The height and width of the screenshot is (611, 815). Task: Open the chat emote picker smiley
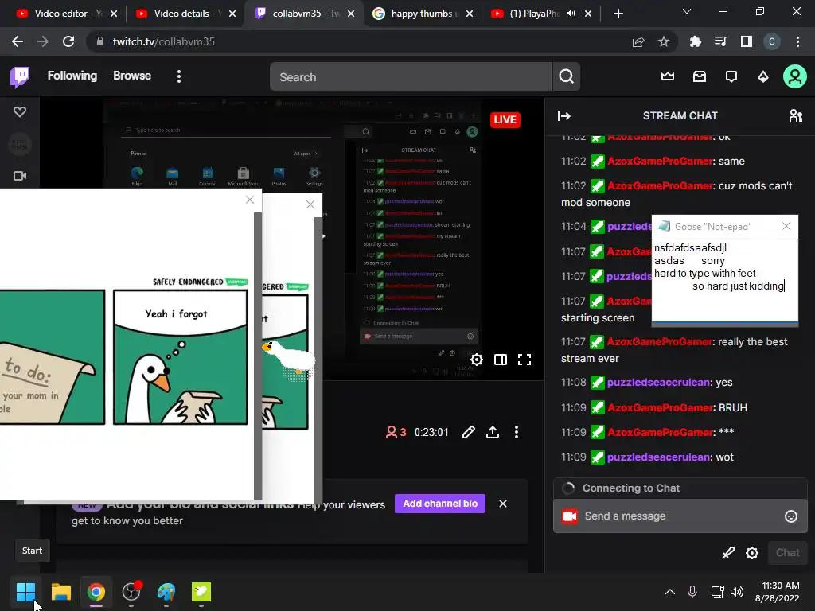pyautogui.click(x=790, y=516)
